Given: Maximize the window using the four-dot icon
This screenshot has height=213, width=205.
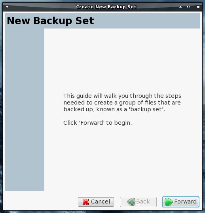Looking at the screenshot, I should (x=188, y=7).
